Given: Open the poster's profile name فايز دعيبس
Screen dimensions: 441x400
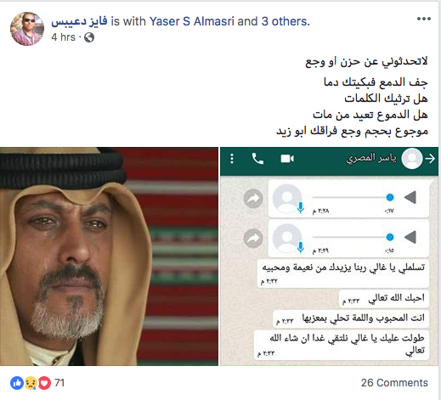Looking at the screenshot, I should 79,21.
